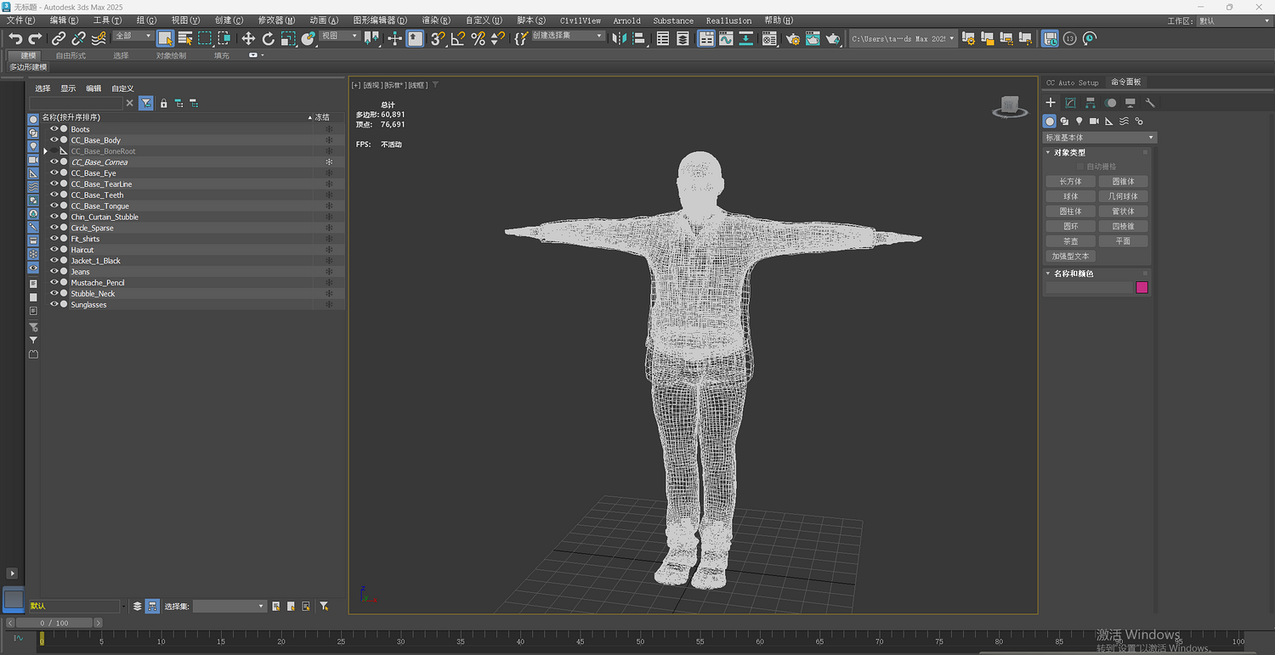Click the 0 / 100 time slider
The width and height of the screenshot is (1275, 655).
[x=54, y=623]
